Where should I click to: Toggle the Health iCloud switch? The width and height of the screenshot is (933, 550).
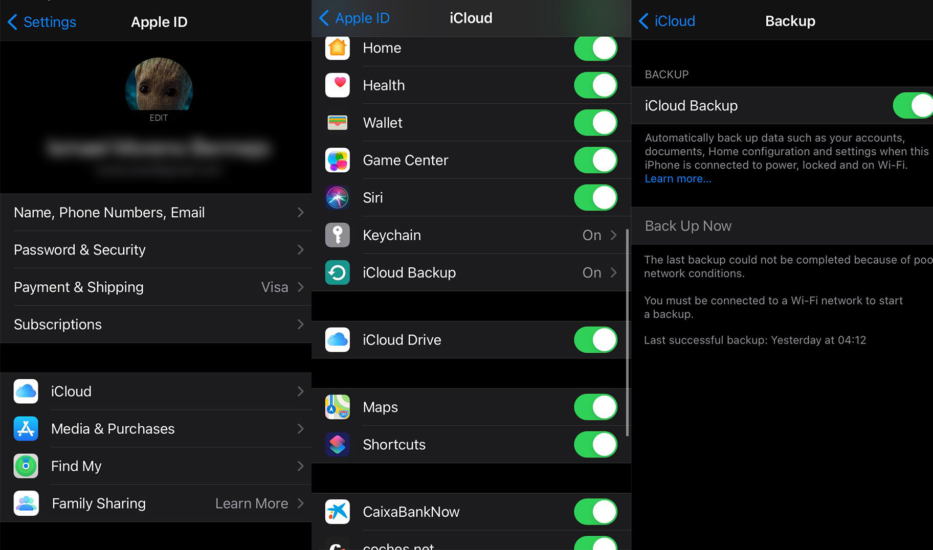595,85
